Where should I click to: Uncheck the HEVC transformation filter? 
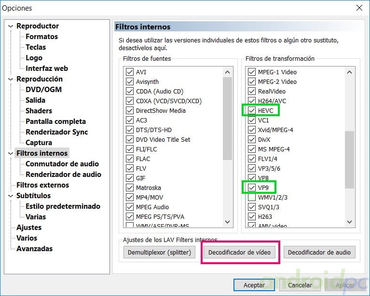point(251,110)
